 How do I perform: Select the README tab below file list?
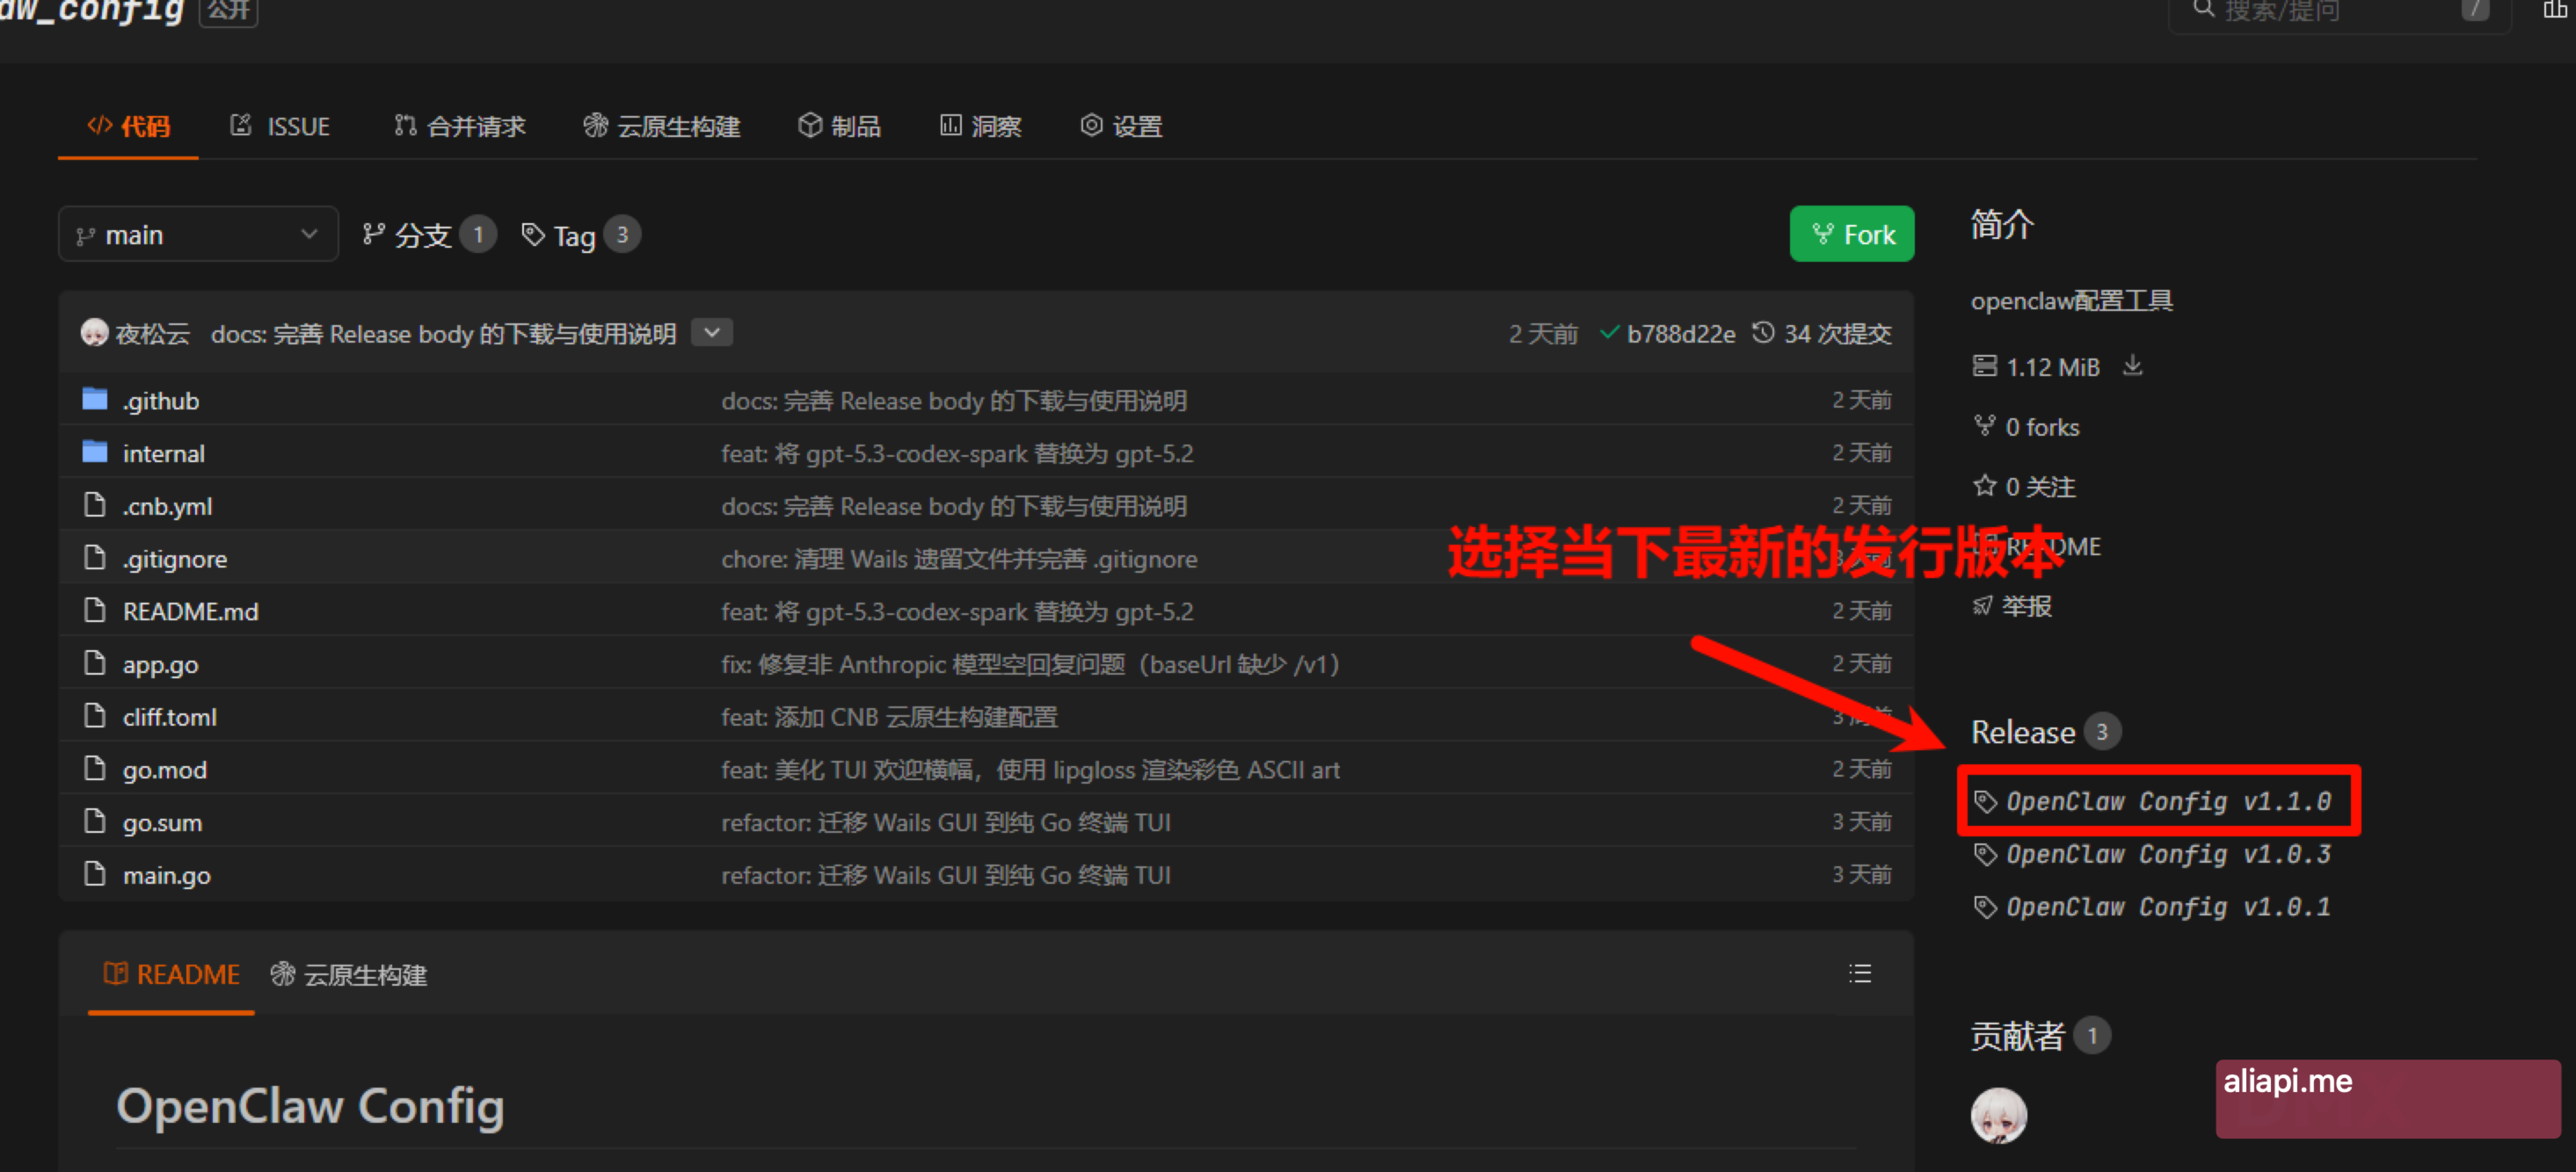(x=172, y=974)
